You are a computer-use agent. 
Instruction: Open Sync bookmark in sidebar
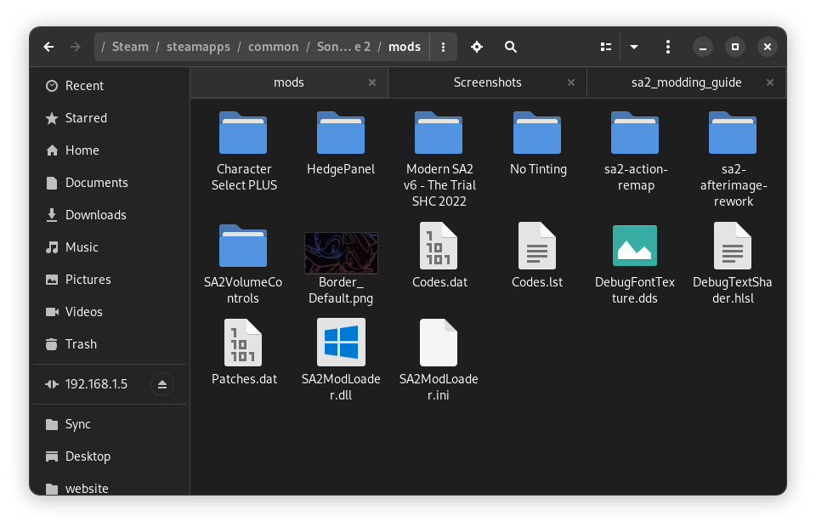click(x=110, y=424)
